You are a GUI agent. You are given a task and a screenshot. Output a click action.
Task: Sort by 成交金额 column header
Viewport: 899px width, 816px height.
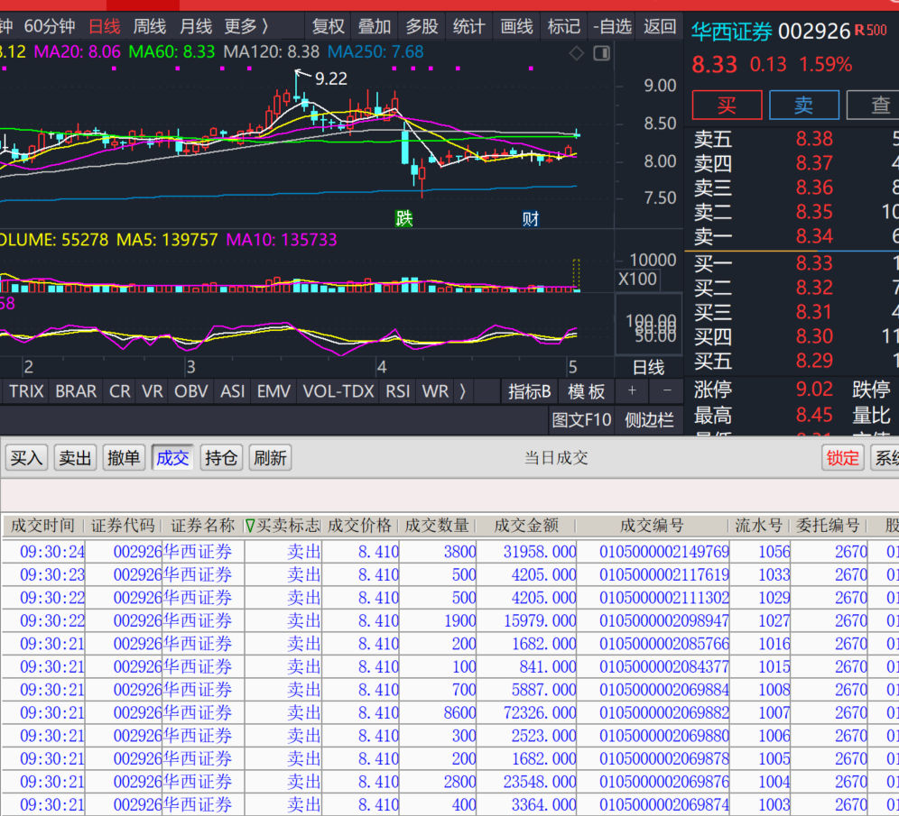coord(526,525)
